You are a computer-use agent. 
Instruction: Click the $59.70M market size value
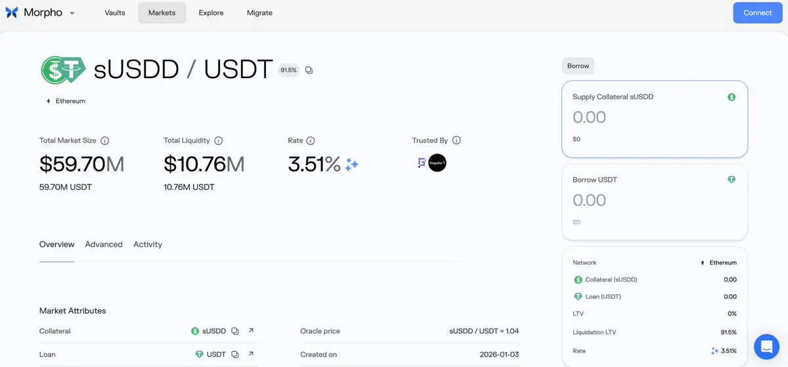81,164
